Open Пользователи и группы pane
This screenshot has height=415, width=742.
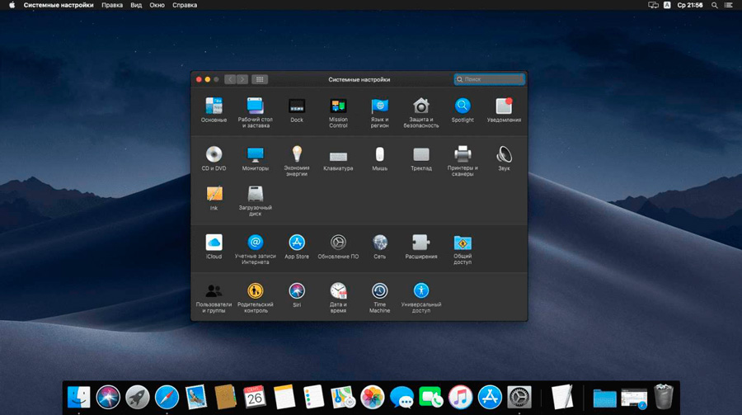point(214,298)
